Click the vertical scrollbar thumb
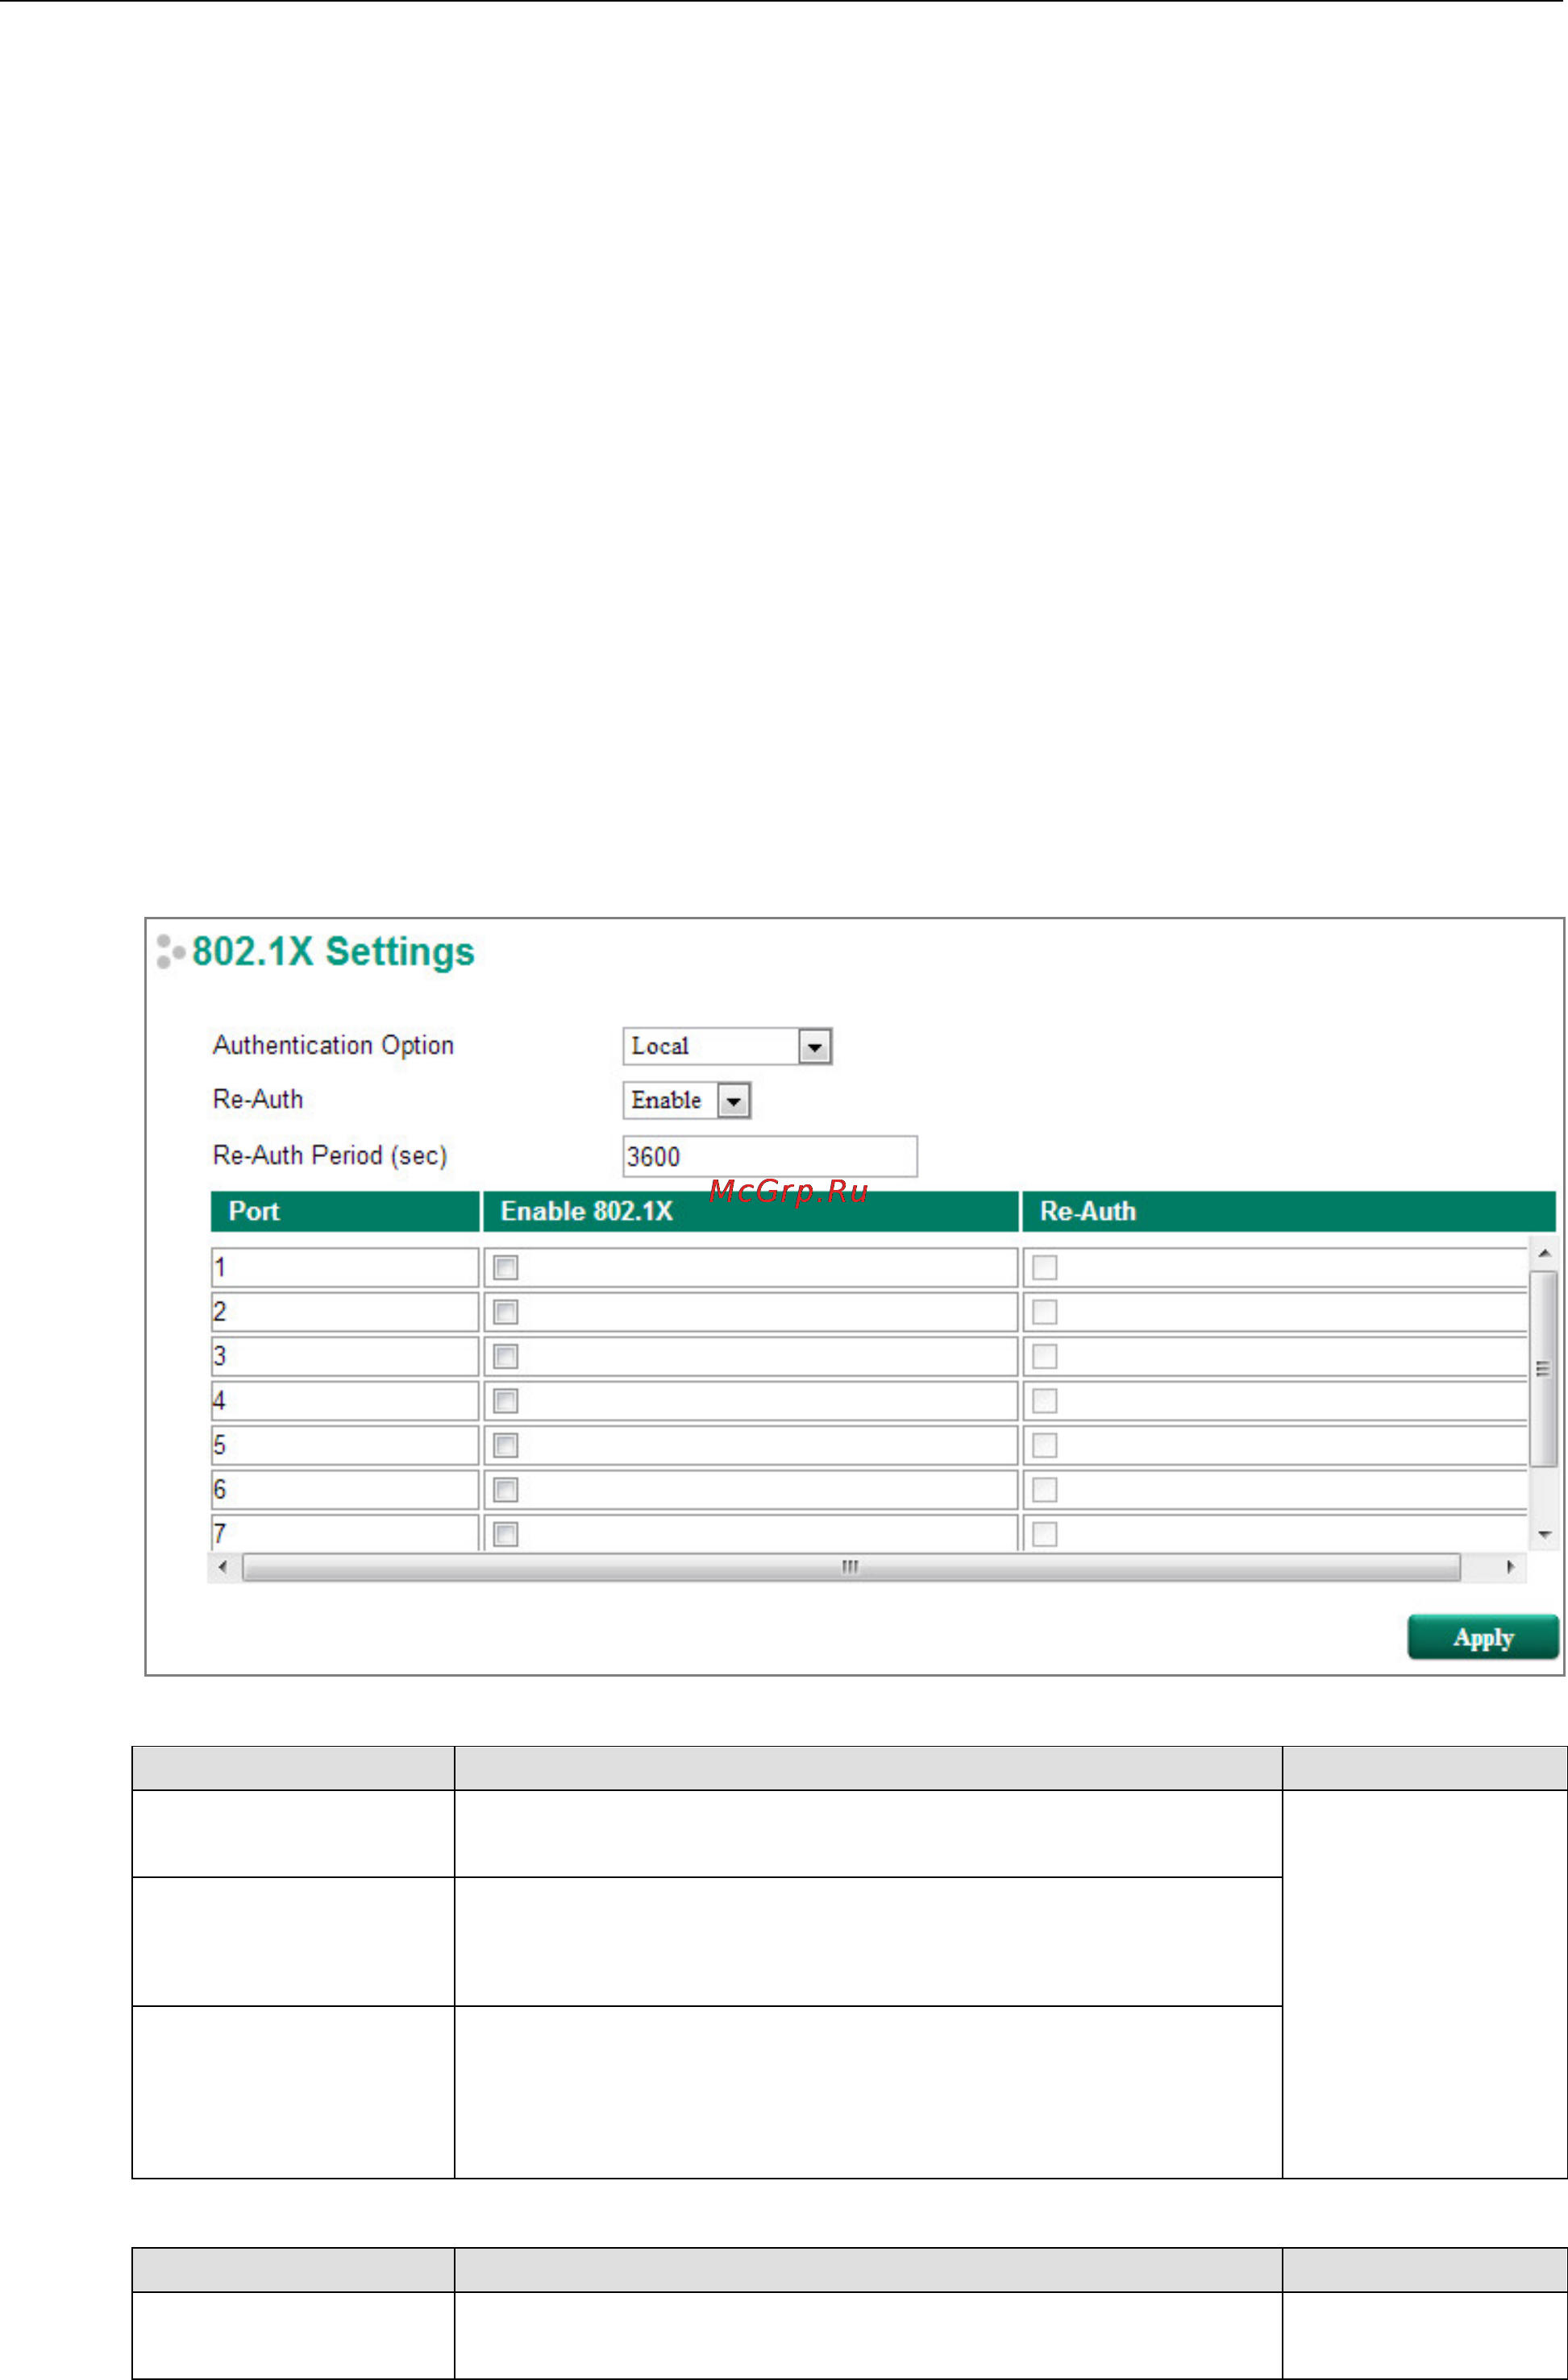1568x2380 pixels. 1544,1370
